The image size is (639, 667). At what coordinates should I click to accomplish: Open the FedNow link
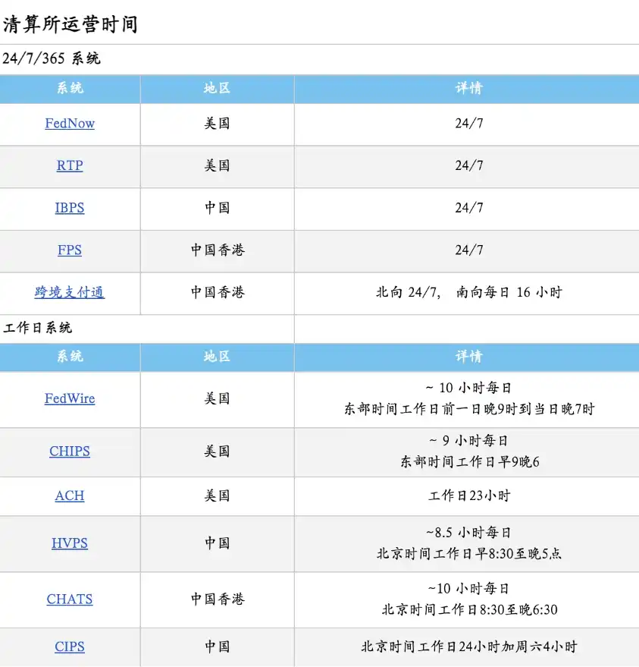[x=70, y=124]
